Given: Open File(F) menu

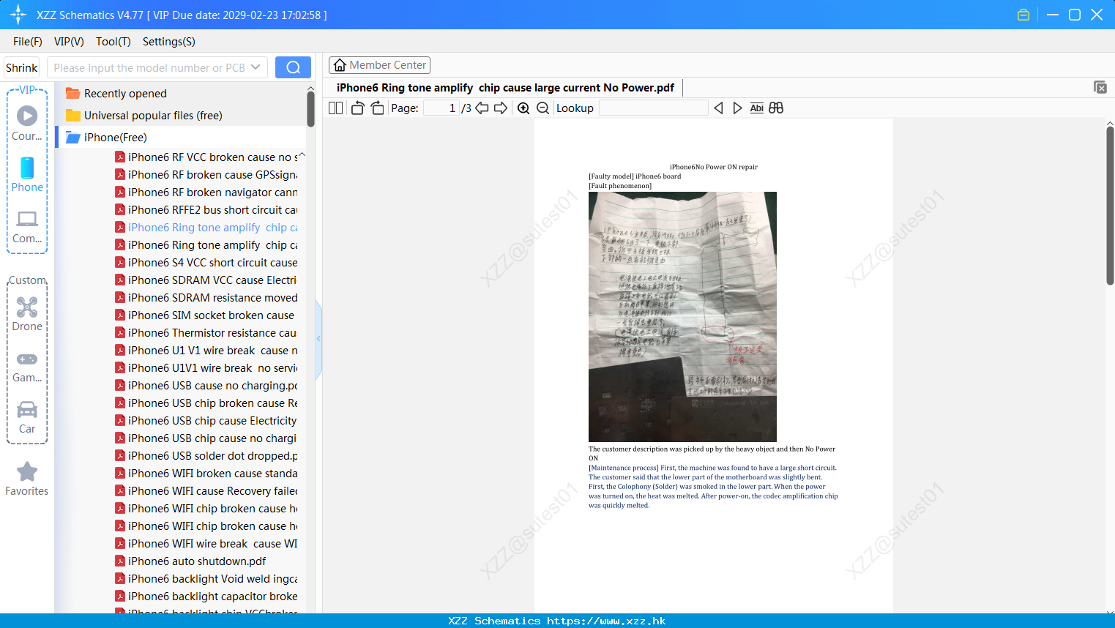Looking at the screenshot, I should [x=28, y=42].
